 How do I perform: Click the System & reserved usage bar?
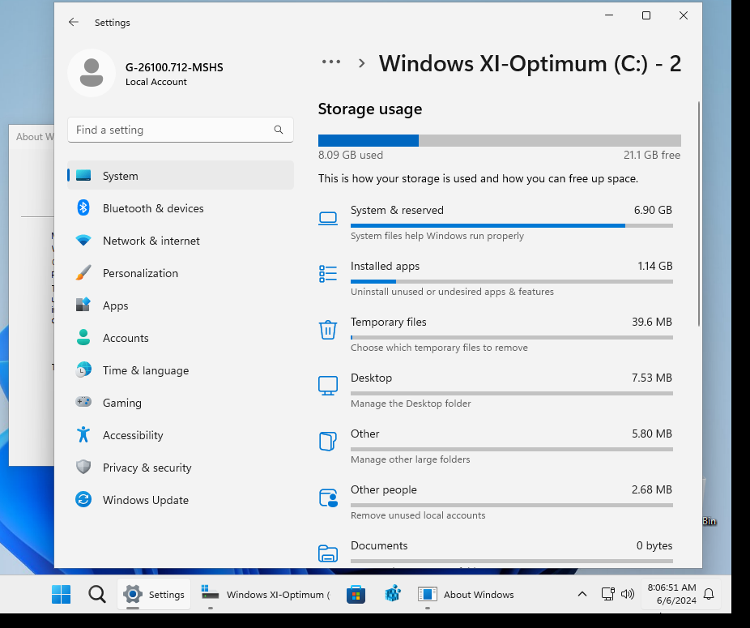click(x=512, y=225)
